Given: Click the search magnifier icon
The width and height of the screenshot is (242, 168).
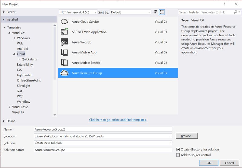Looking at the screenshot, I should pyautogui.click(x=235, y=12).
